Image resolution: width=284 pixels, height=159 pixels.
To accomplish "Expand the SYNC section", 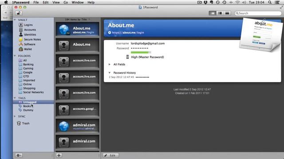I will pos(15,116).
